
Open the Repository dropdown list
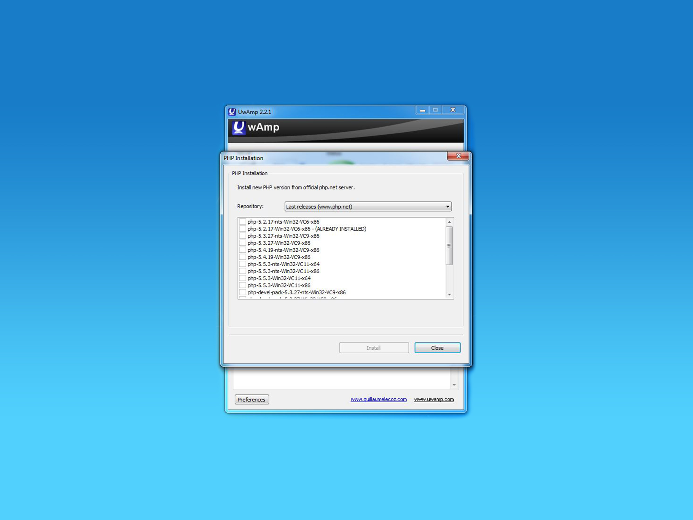click(367, 207)
